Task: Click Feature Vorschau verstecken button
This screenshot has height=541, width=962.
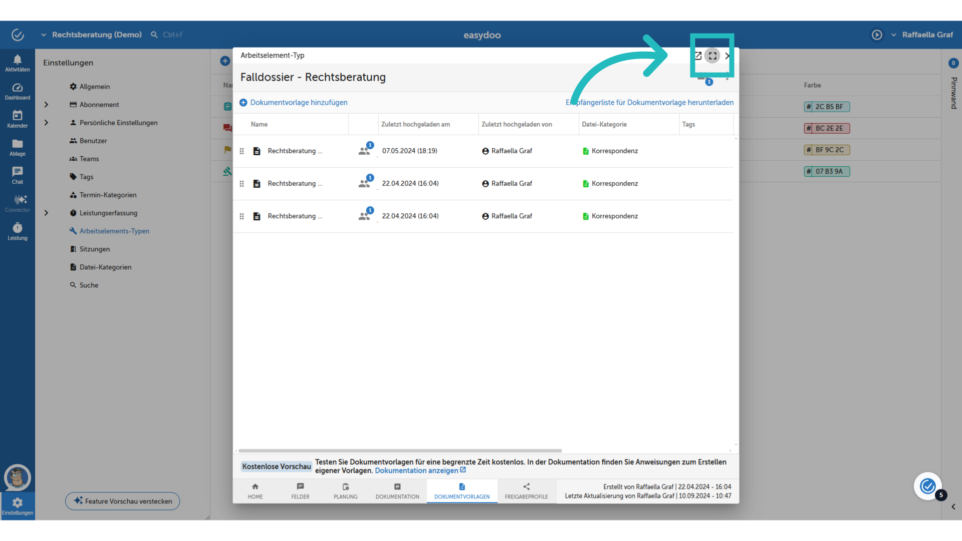Action: coord(122,501)
